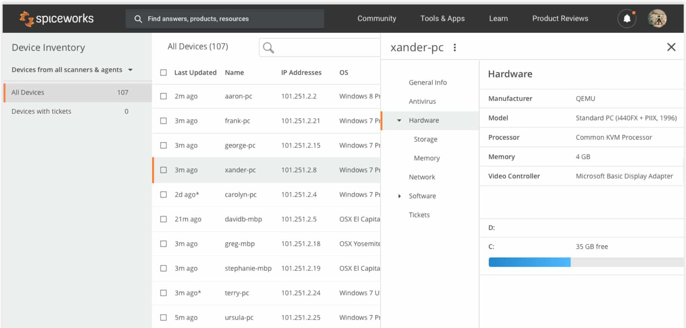
Task: Select device name ursula-pc
Action: point(239,317)
